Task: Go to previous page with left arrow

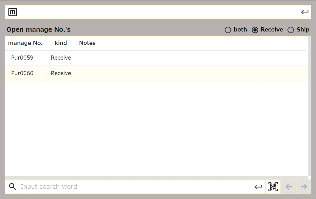Action: (288, 187)
